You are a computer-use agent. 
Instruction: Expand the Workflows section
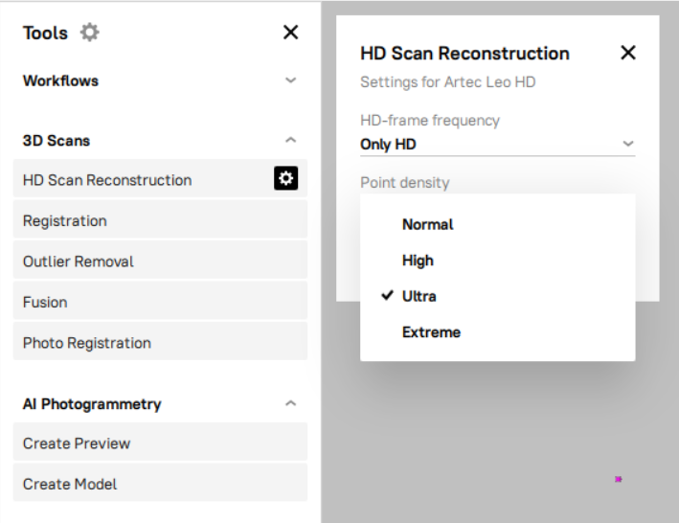(x=290, y=80)
